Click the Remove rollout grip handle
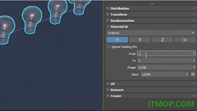The width and height of the screenshot is (197, 111). point(194,89)
